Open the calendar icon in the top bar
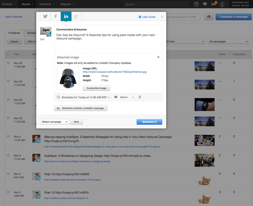 pos(196,4)
